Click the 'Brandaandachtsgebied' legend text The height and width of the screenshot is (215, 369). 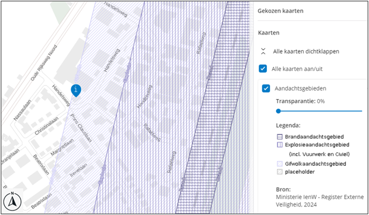pos(315,136)
